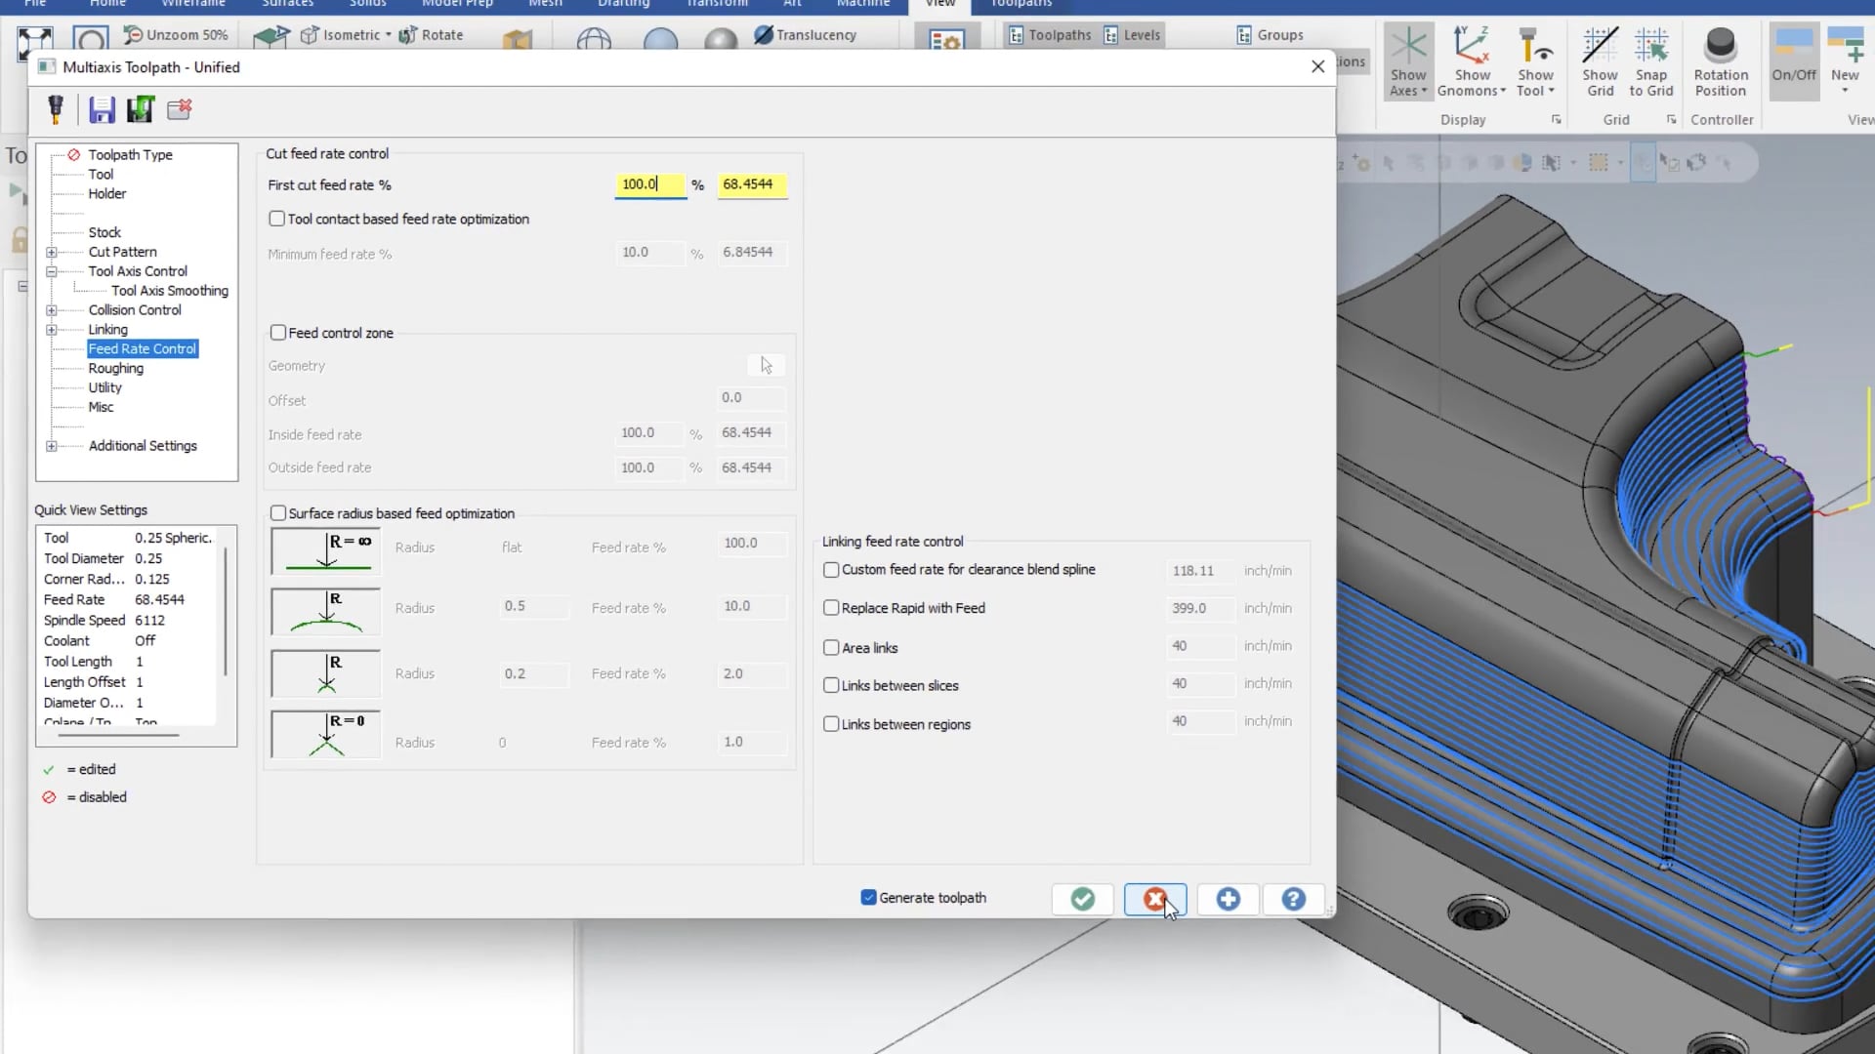Viewport: 1875px width, 1054px height.
Task: Click the add new toolpath icon
Action: (x=1225, y=898)
